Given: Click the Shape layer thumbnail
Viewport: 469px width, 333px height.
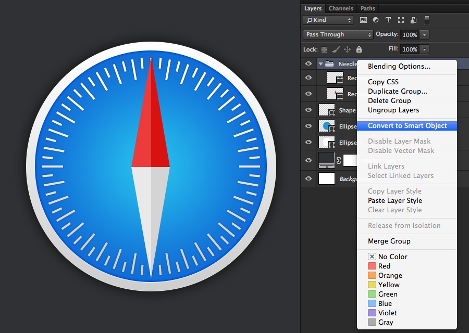Looking at the screenshot, I should (x=327, y=110).
